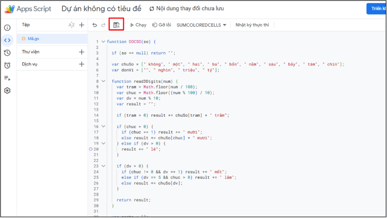Open the Triggers alarm clock icon
The height and width of the screenshot is (218, 387).
(x=7, y=65)
